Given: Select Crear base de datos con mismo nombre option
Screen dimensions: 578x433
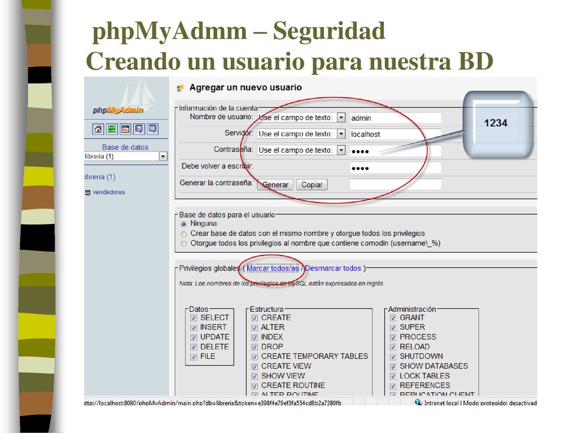Looking at the screenshot, I should coord(183,234).
